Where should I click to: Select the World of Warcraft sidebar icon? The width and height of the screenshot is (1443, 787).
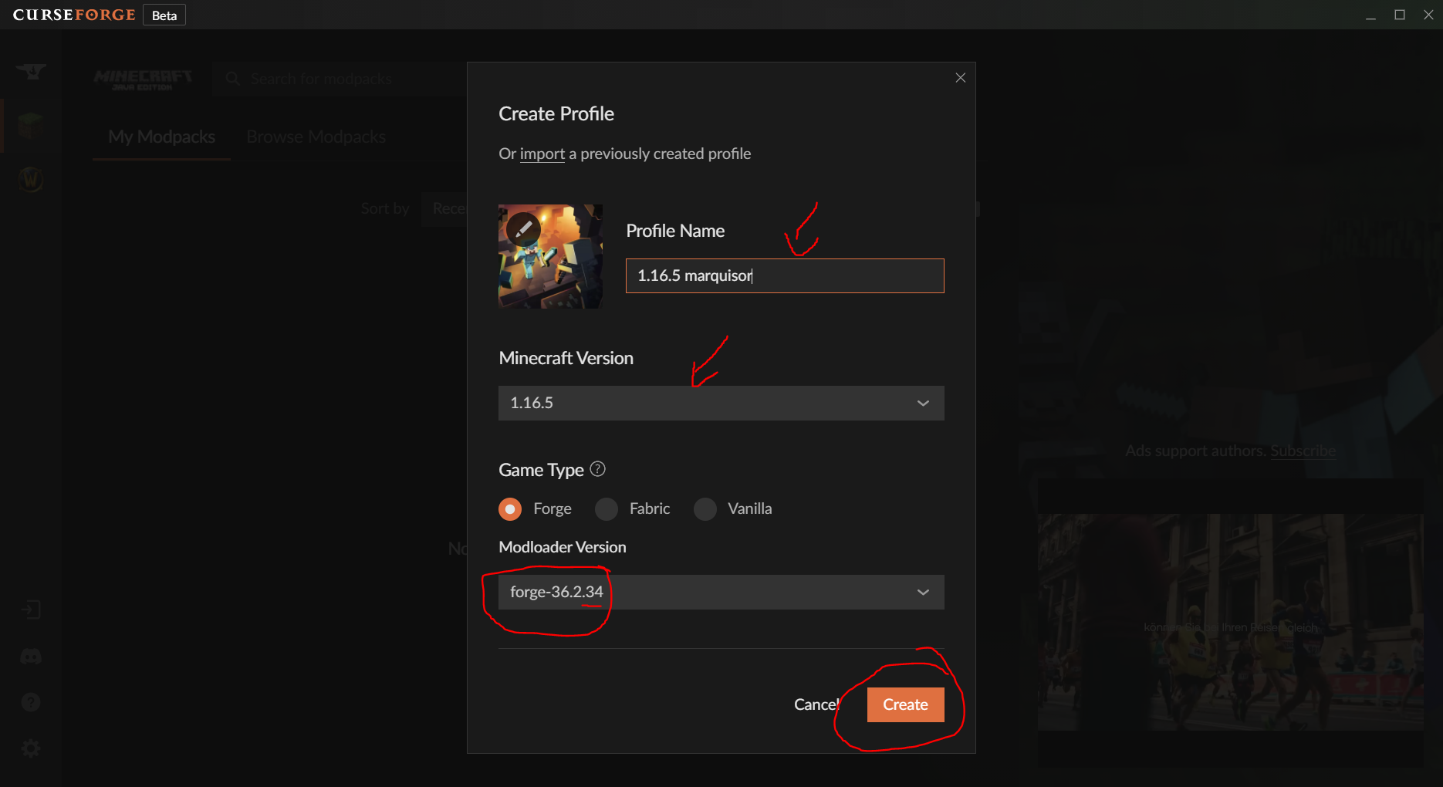tap(31, 179)
